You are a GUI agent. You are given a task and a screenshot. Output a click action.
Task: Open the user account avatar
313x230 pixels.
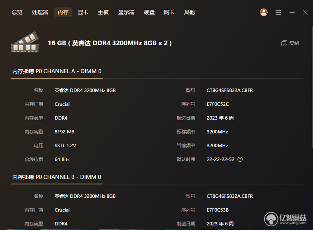(263, 12)
